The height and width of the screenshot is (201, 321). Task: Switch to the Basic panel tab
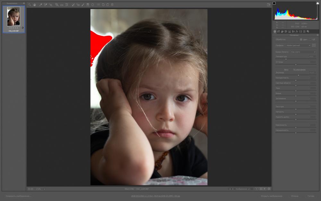tap(275, 32)
